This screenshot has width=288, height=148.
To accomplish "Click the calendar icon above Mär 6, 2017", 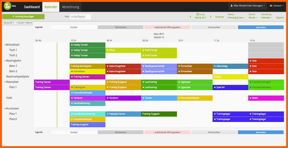I will click(x=197, y=14).
